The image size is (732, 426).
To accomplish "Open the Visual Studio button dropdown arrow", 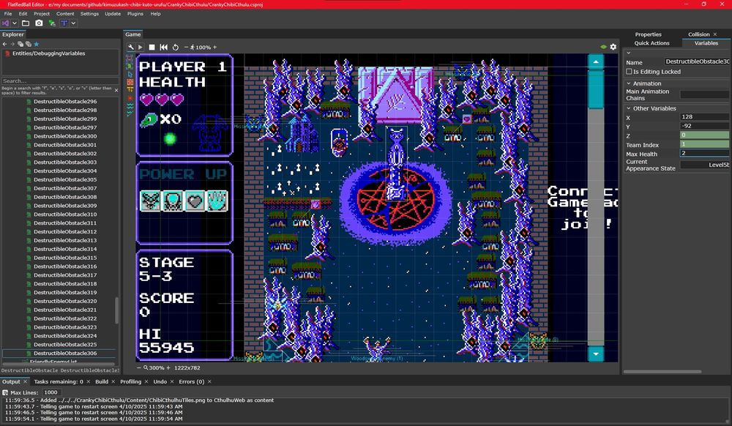I will point(15,23).
